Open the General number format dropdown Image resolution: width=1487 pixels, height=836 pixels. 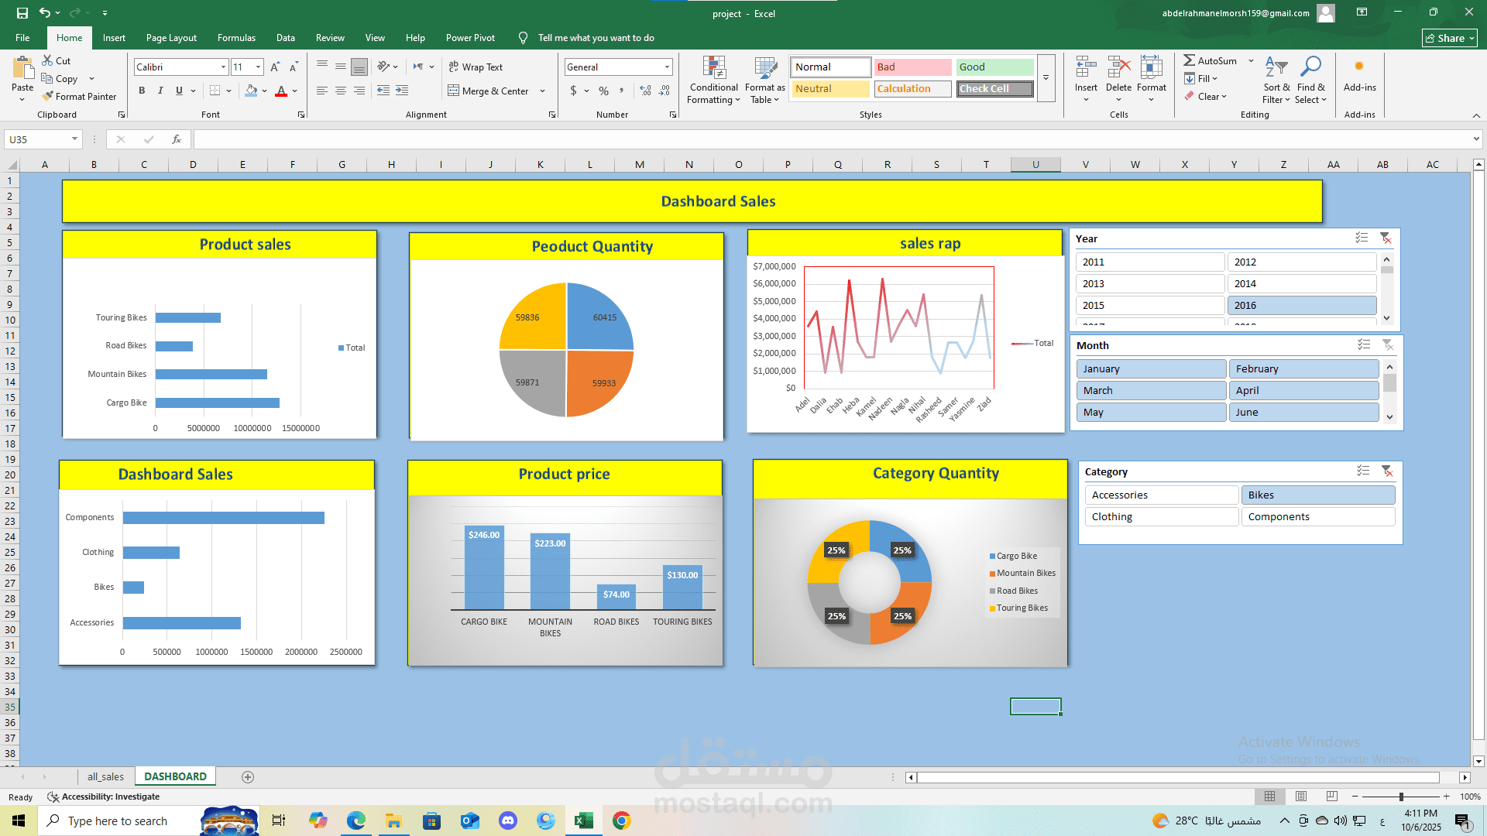[x=667, y=67]
